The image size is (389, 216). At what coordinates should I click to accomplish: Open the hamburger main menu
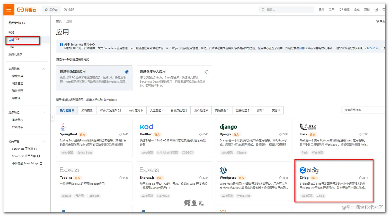[x=9, y=10]
